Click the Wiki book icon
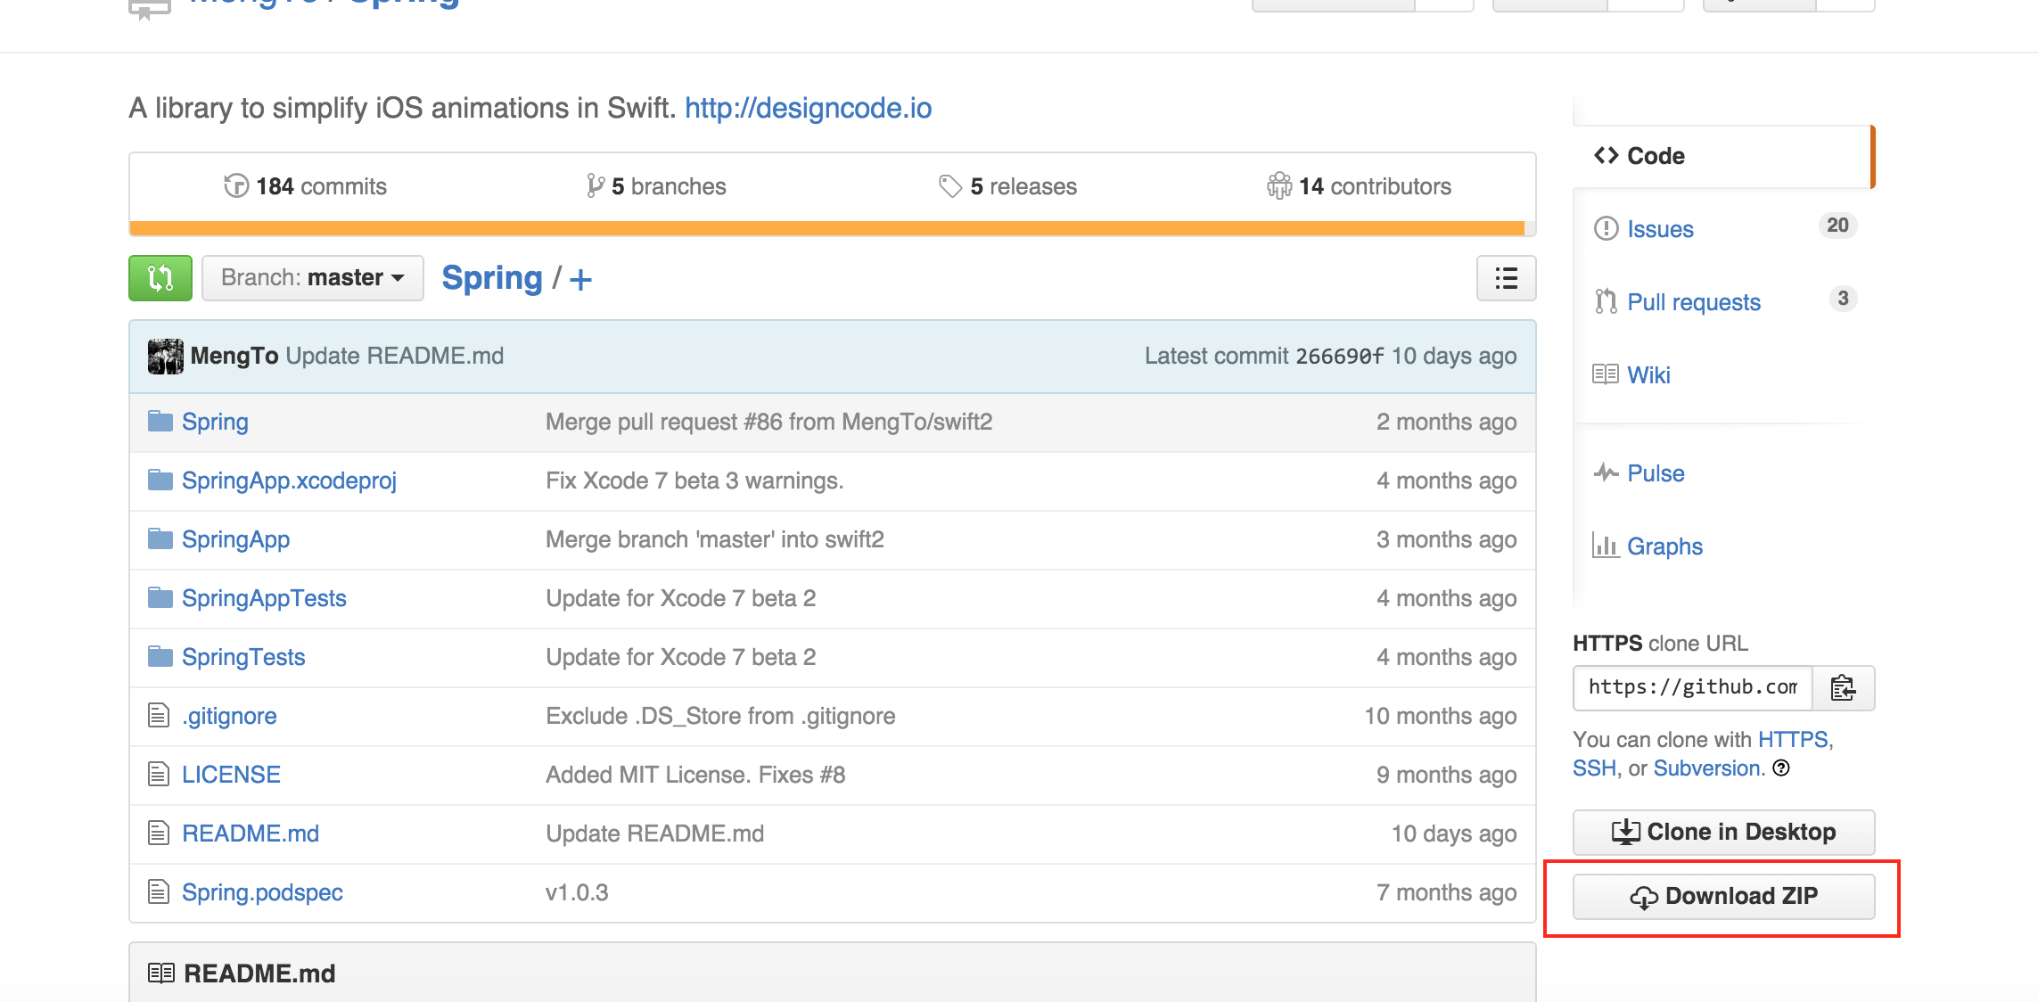The width and height of the screenshot is (2038, 1002). [1606, 374]
